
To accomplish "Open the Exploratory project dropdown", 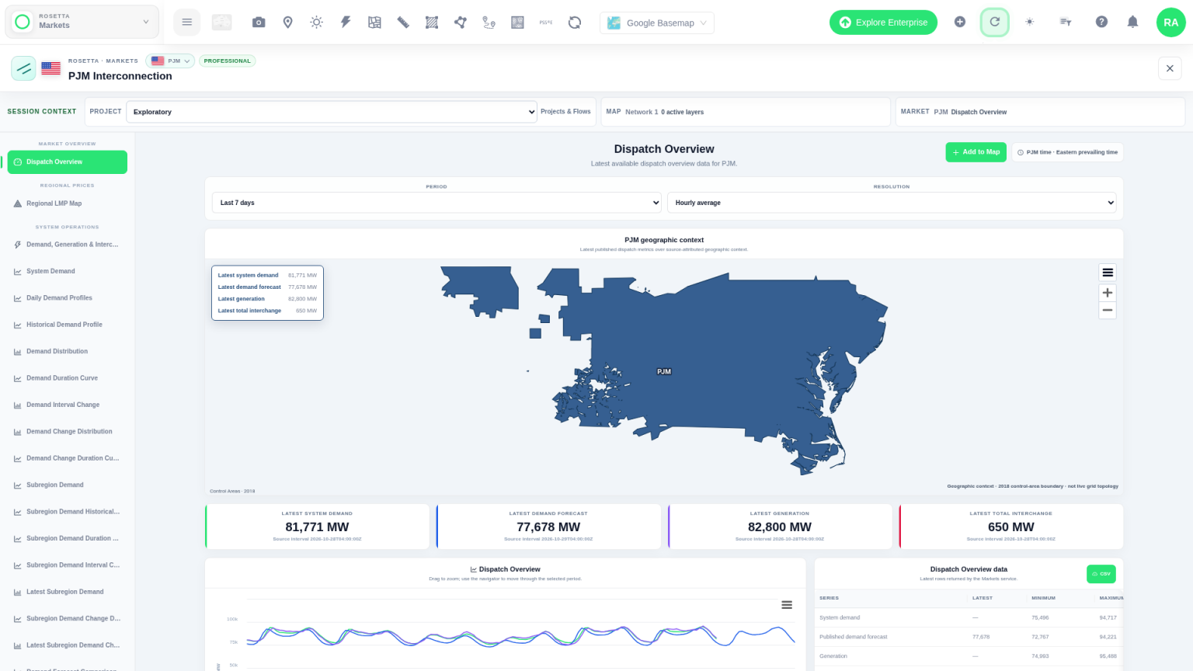I will pos(332,112).
